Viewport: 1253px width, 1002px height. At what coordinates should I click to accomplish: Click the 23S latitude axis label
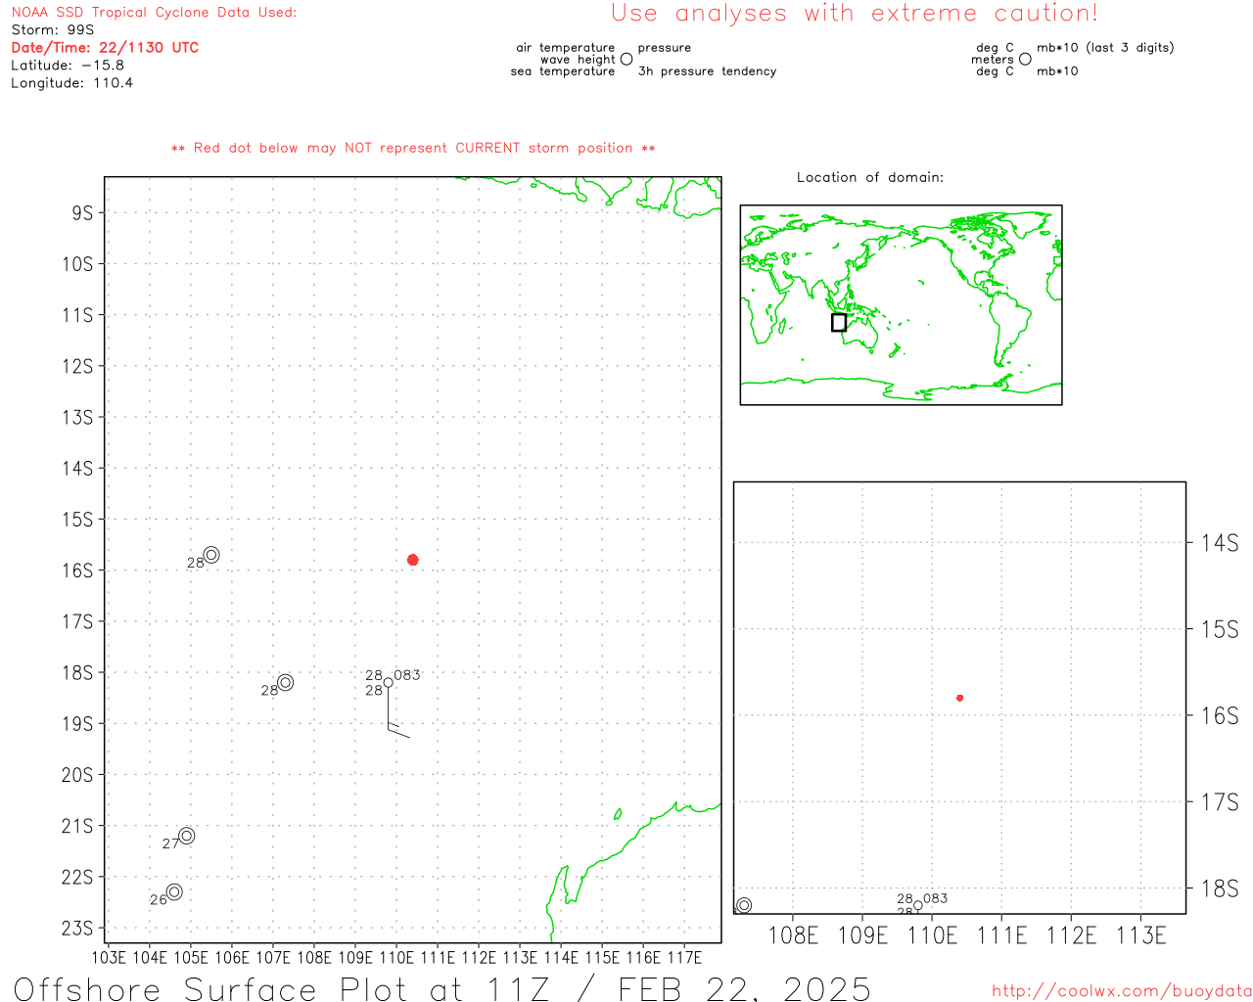tap(77, 929)
